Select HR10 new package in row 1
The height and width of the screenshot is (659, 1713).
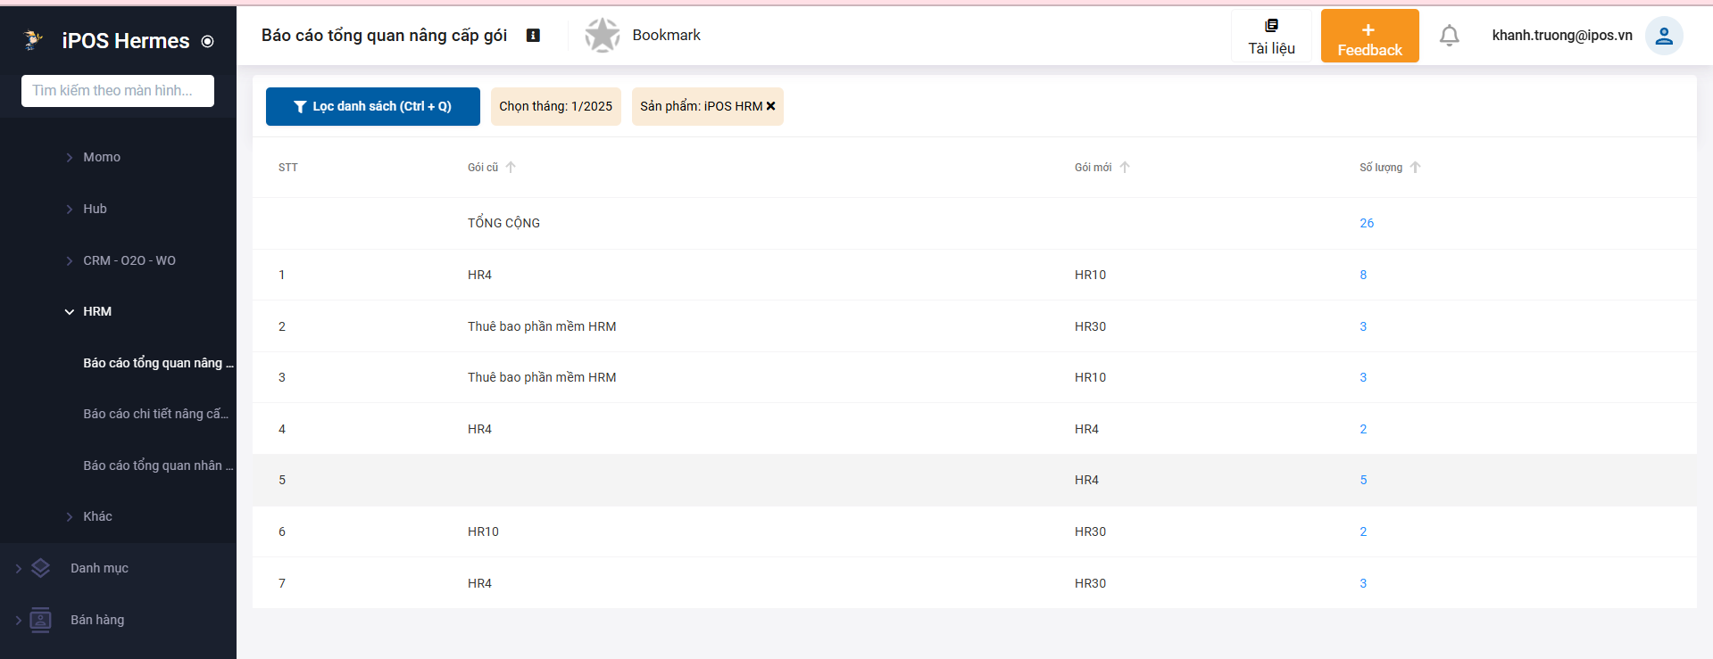pyautogui.click(x=1090, y=275)
